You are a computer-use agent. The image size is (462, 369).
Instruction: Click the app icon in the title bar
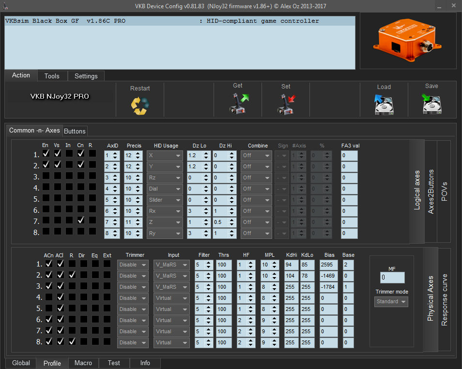coord(5,6)
